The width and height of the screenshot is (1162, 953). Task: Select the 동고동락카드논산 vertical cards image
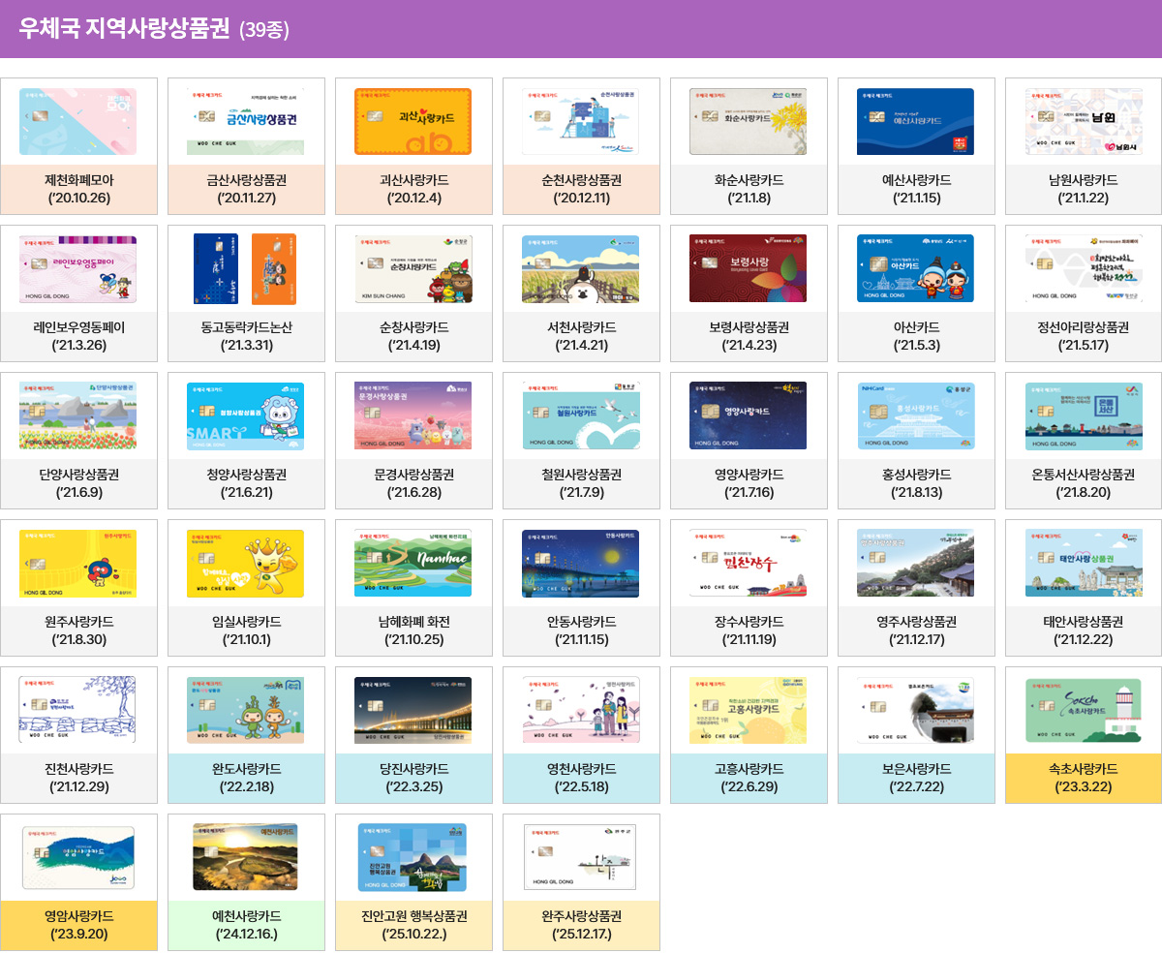click(x=246, y=269)
